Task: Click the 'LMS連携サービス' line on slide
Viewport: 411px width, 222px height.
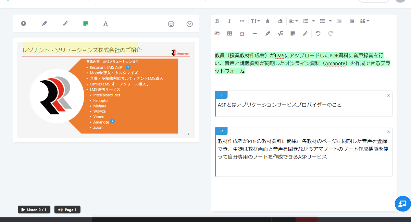Action: coord(105,89)
